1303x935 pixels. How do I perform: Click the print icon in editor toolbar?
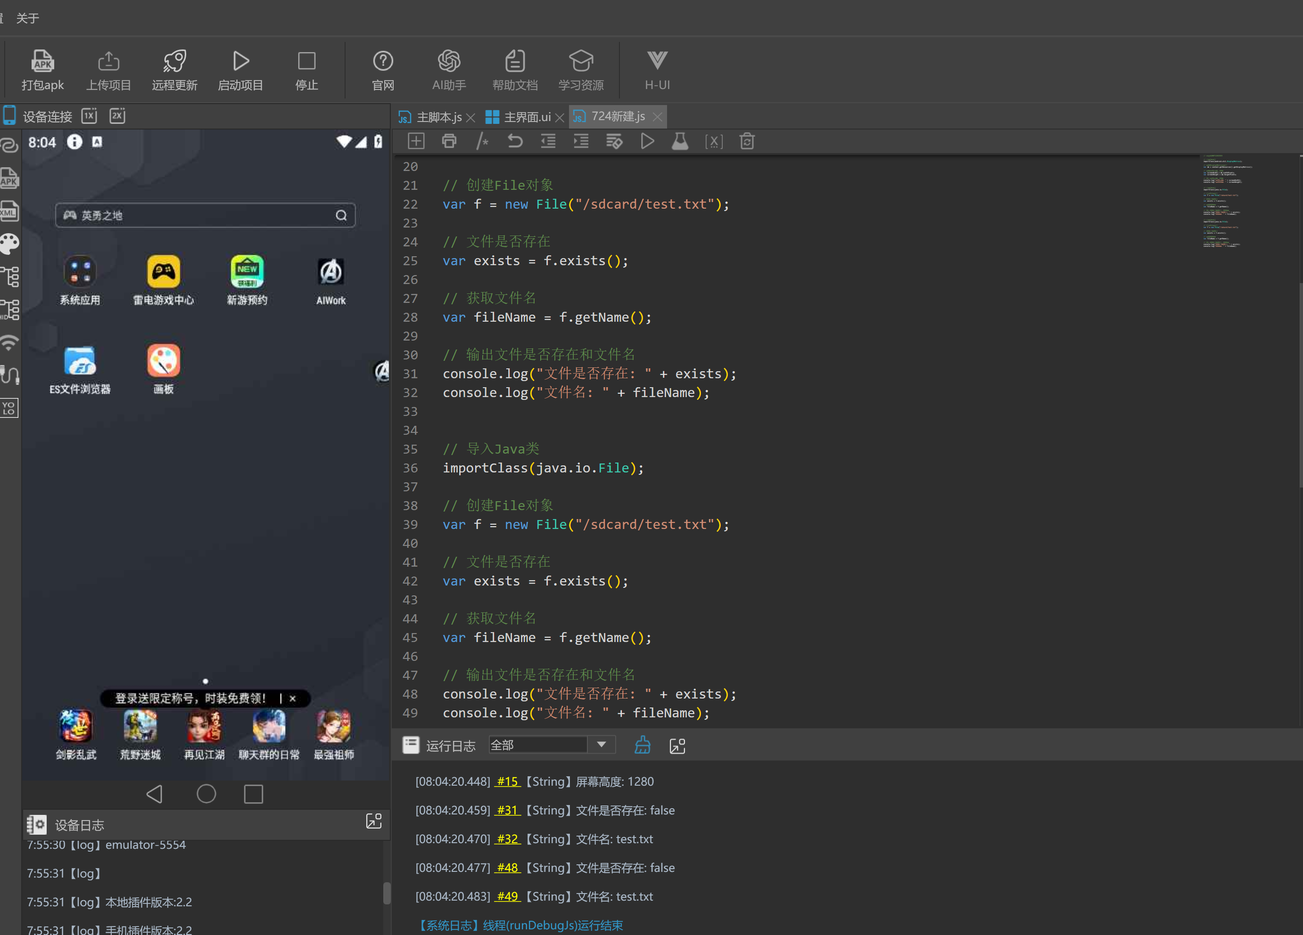pyautogui.click(x=449, y=141)
